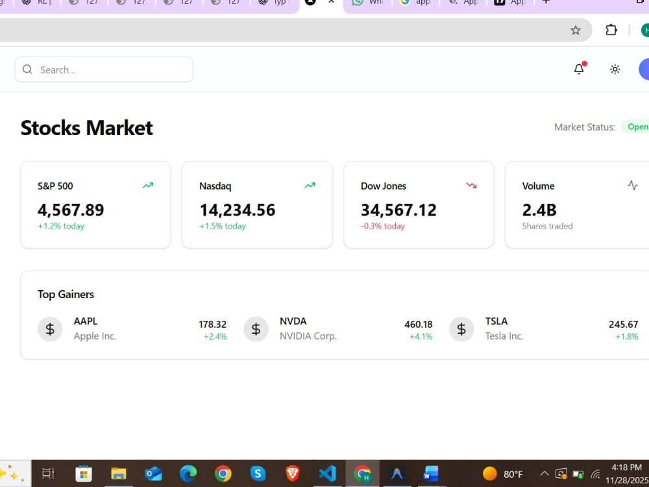Close the active browser tab
This screenshot has width=649, height=487.
click(331, 2)
